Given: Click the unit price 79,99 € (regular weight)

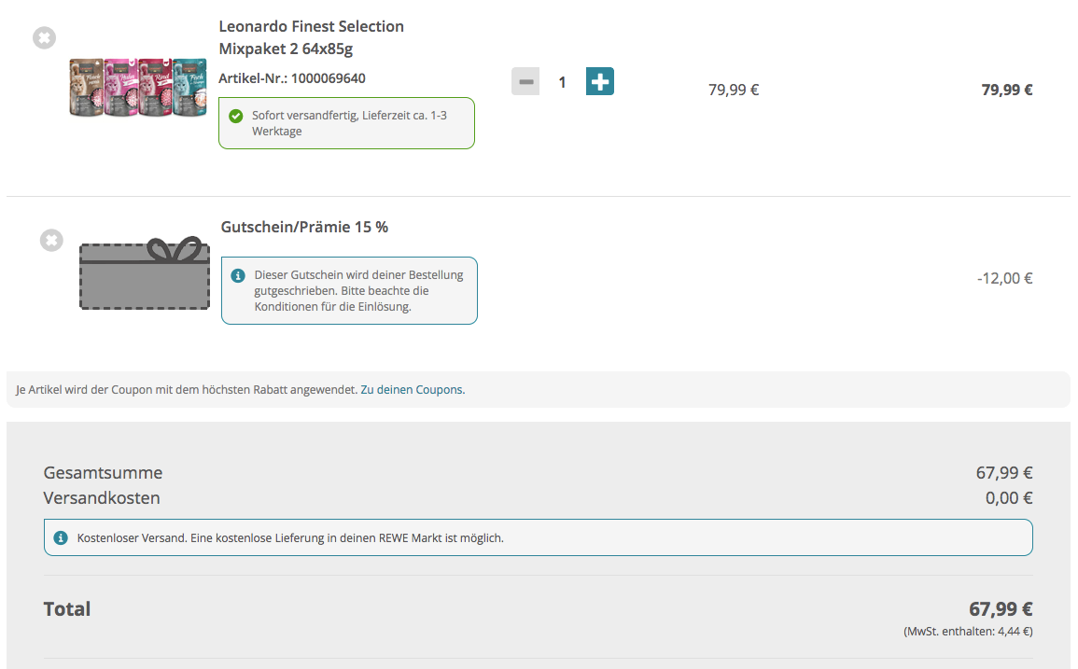Looking at the screenshot, I should point(734,91).
